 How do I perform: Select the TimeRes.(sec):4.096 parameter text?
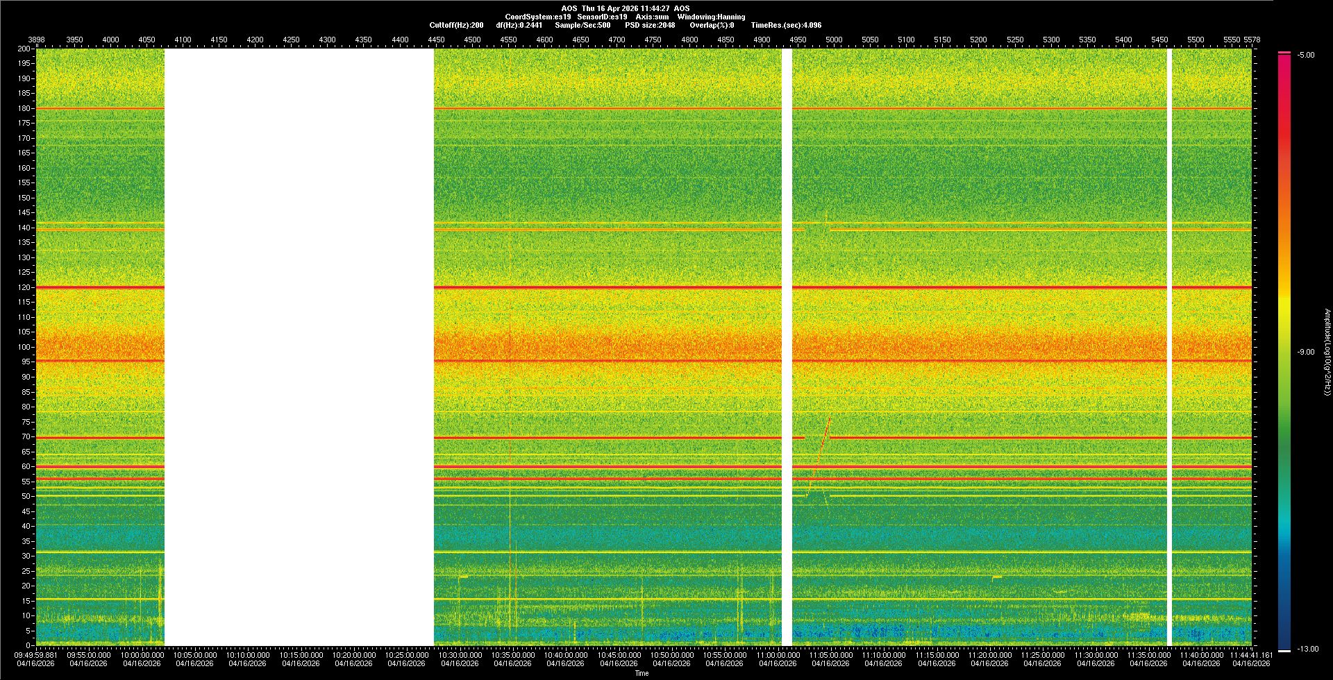(x=786, y=25)
